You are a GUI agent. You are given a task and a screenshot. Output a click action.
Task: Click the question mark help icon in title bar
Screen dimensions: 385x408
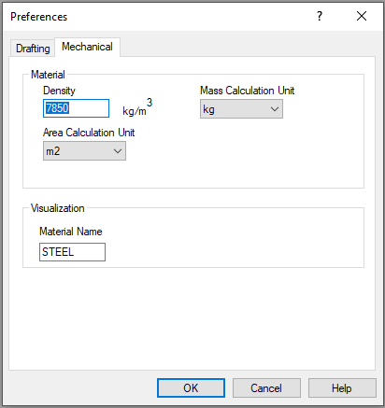[320, 16]
